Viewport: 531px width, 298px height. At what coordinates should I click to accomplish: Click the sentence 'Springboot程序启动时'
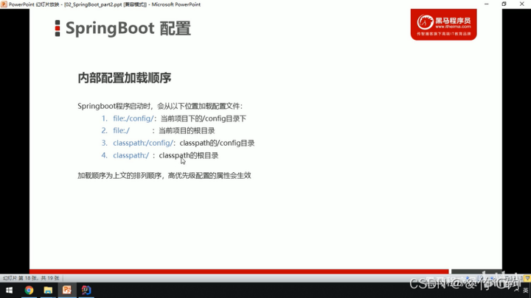114,106
